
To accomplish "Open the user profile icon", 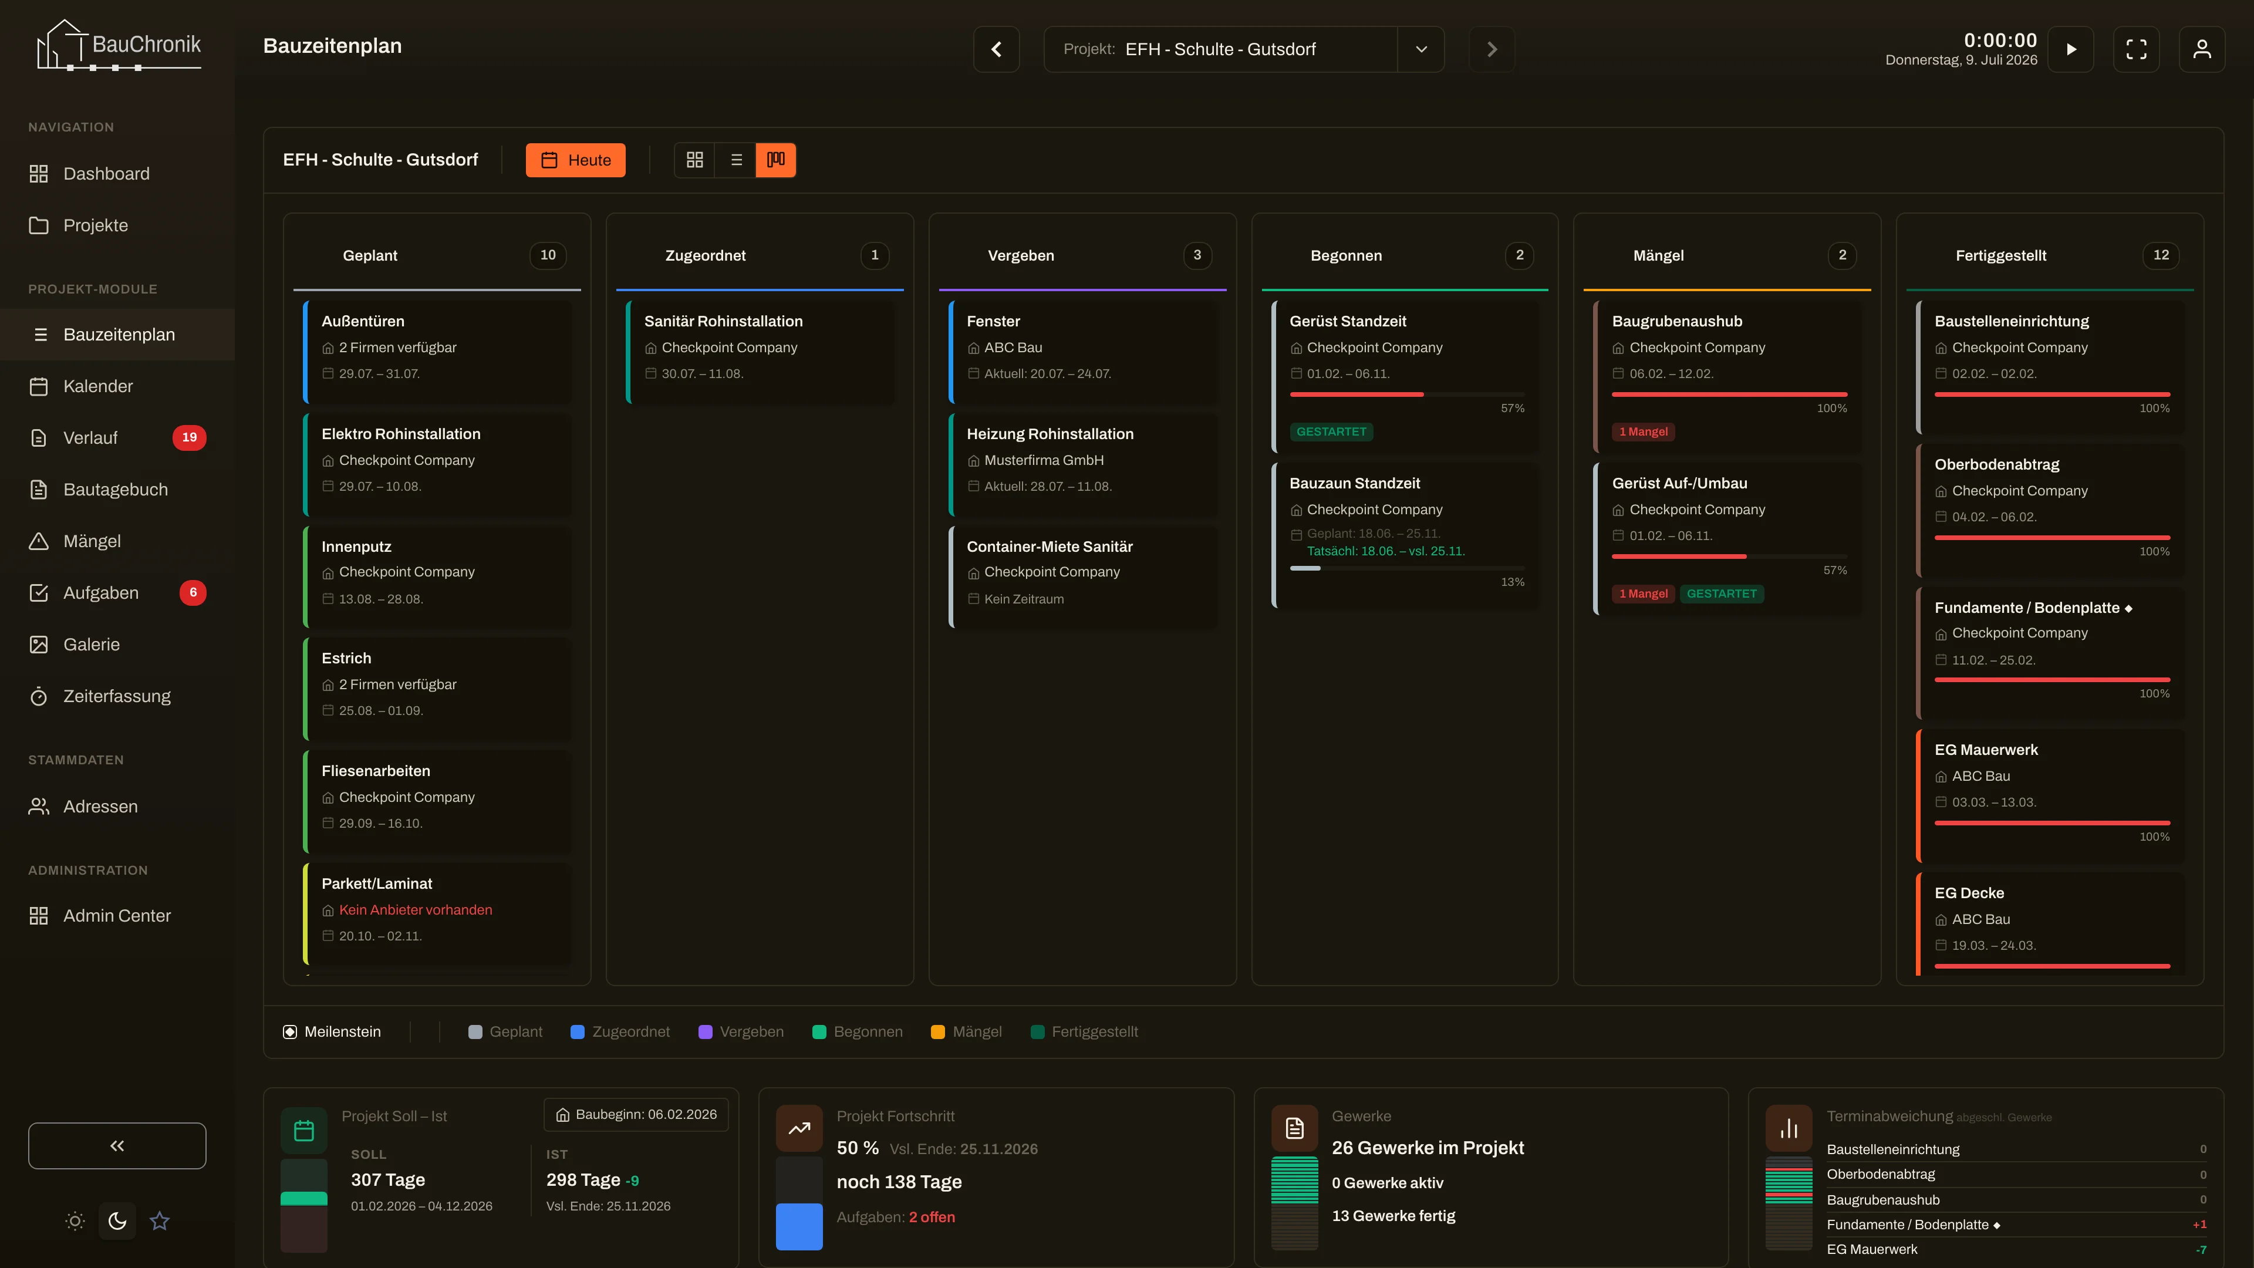I will [2202, 49].
